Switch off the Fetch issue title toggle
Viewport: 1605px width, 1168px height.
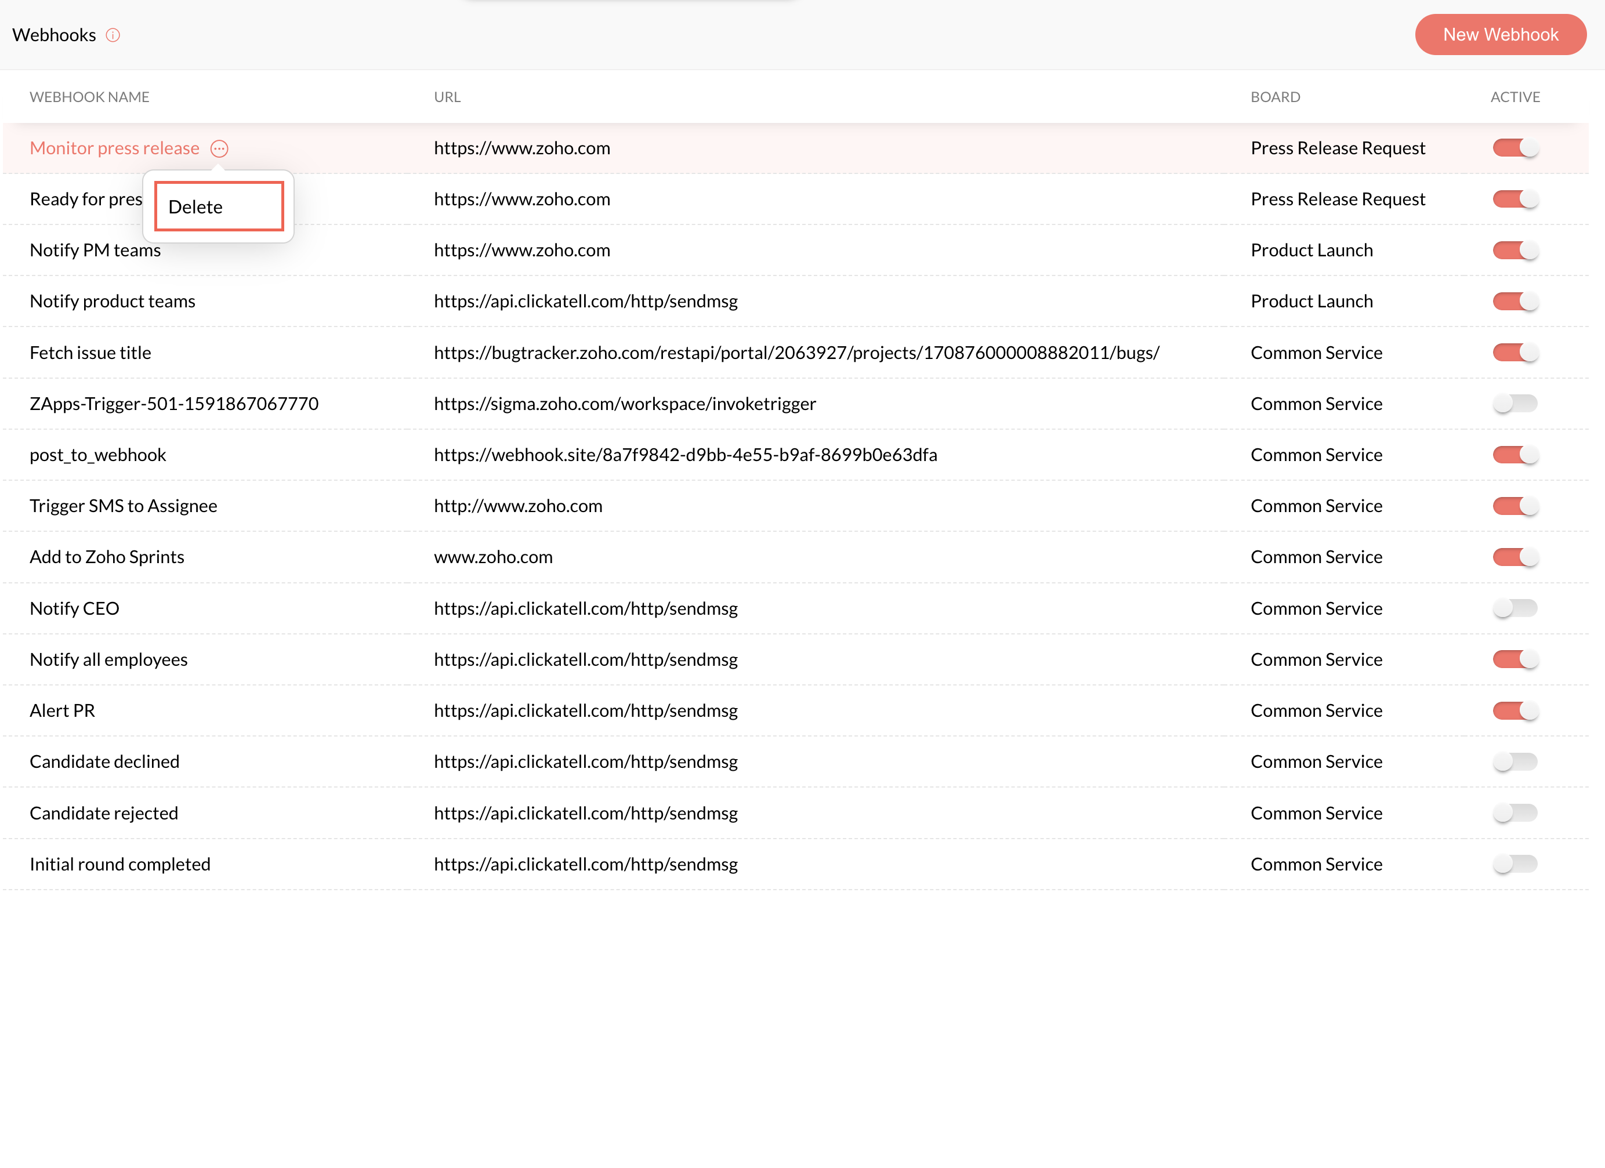pyautogui.click(x=1515, y=352)
